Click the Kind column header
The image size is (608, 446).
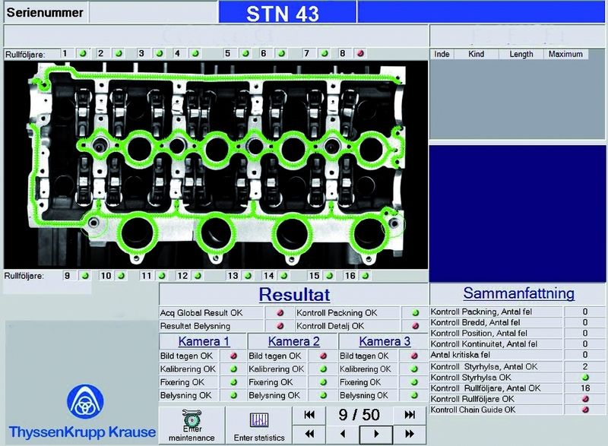click(477, 54)
